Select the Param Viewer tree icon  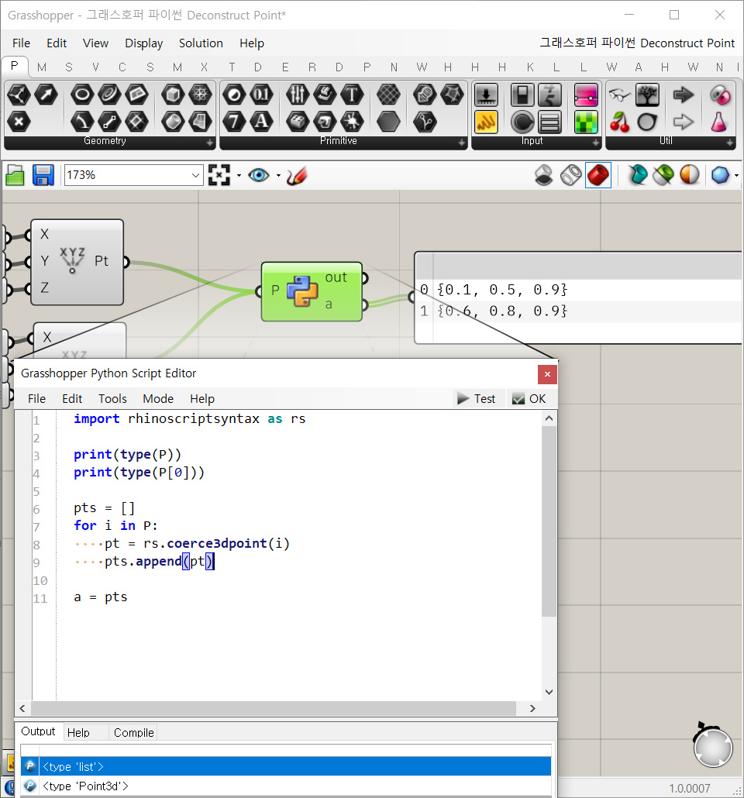(x=646, y=95)
